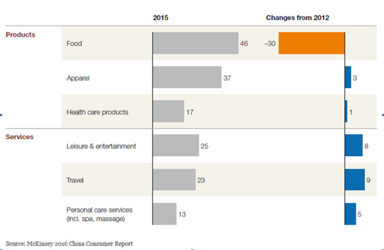
Task: Click the Travel row label
Action: (x=76, y=180)
